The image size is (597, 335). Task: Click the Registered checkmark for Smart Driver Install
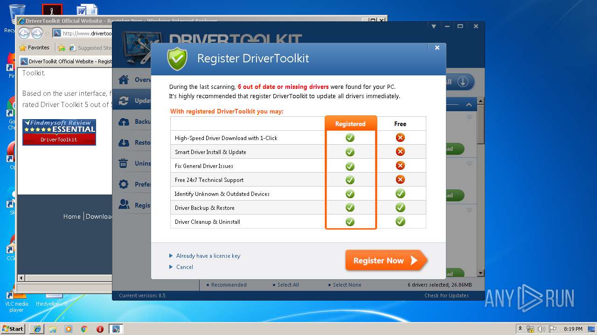(x=350, y=152)
